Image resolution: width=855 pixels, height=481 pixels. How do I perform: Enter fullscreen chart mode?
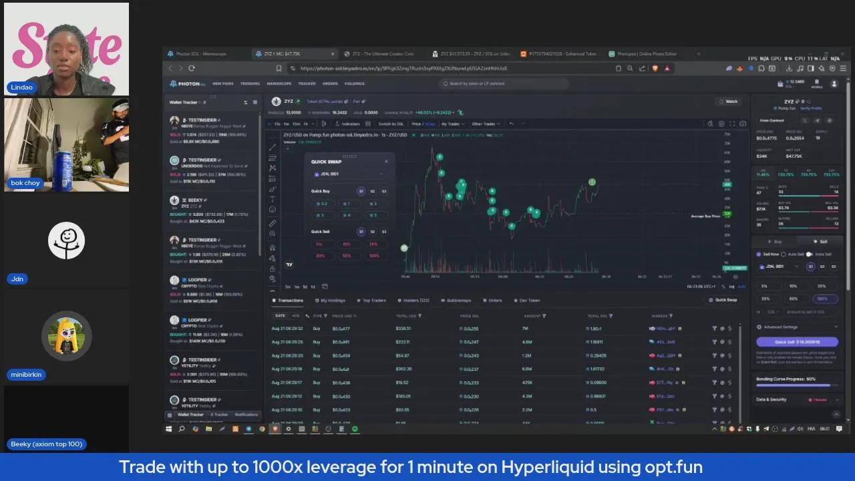click(732, 124)
